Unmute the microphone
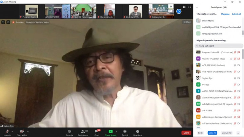Image resolution: width=244 pixels, height=137 pixels. 7,131
